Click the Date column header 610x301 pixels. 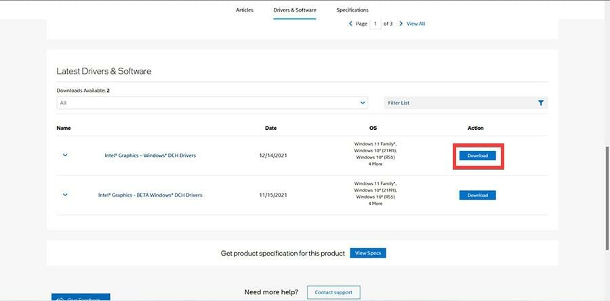coord(270,128)
